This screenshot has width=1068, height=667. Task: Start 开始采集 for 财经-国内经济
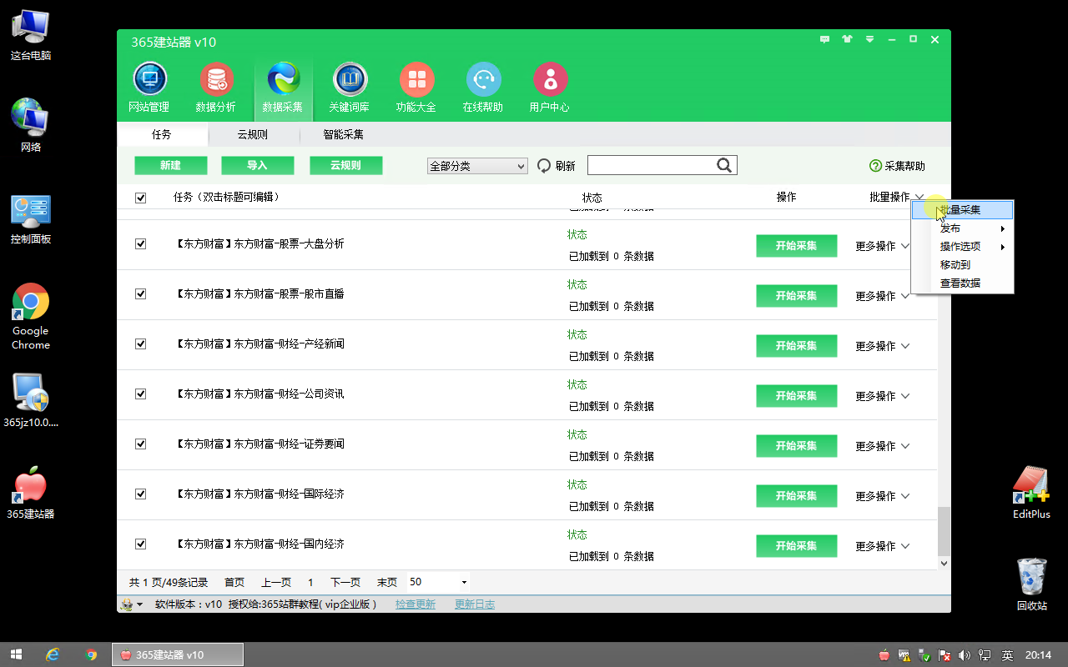pyautogui.click(x=796, y=546)
